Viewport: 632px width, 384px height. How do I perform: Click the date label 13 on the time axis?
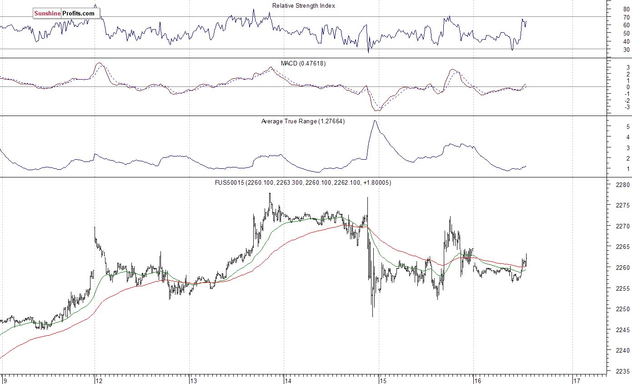pyautogui.click(x=194, y=380)
